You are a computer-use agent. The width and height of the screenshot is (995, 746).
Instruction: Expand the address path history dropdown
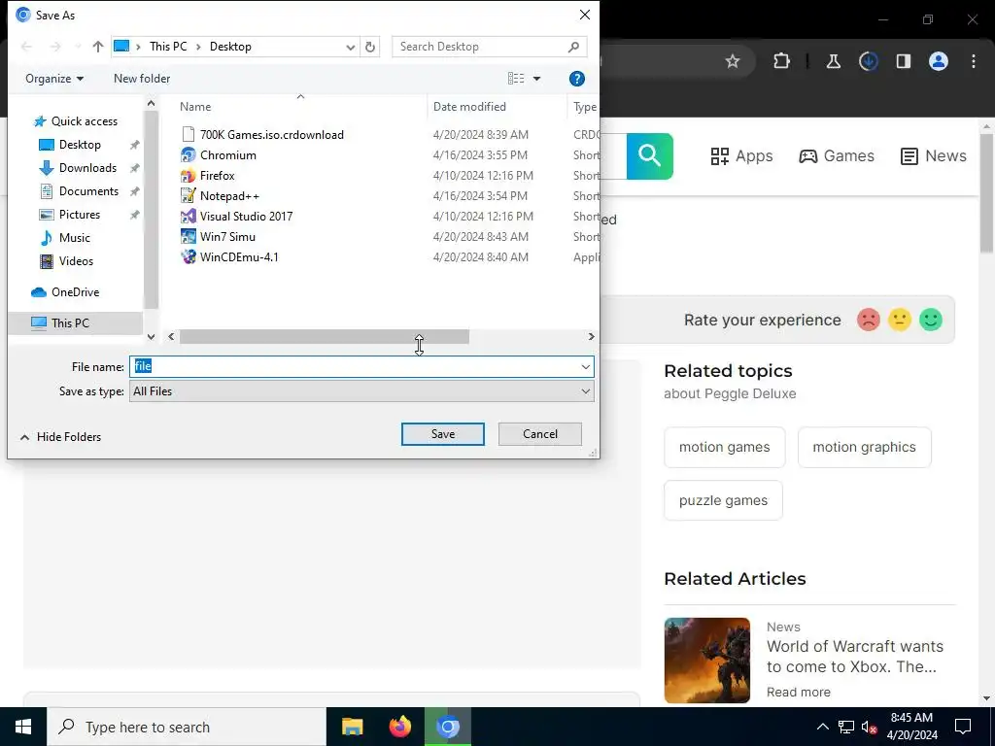click(350, 47)
